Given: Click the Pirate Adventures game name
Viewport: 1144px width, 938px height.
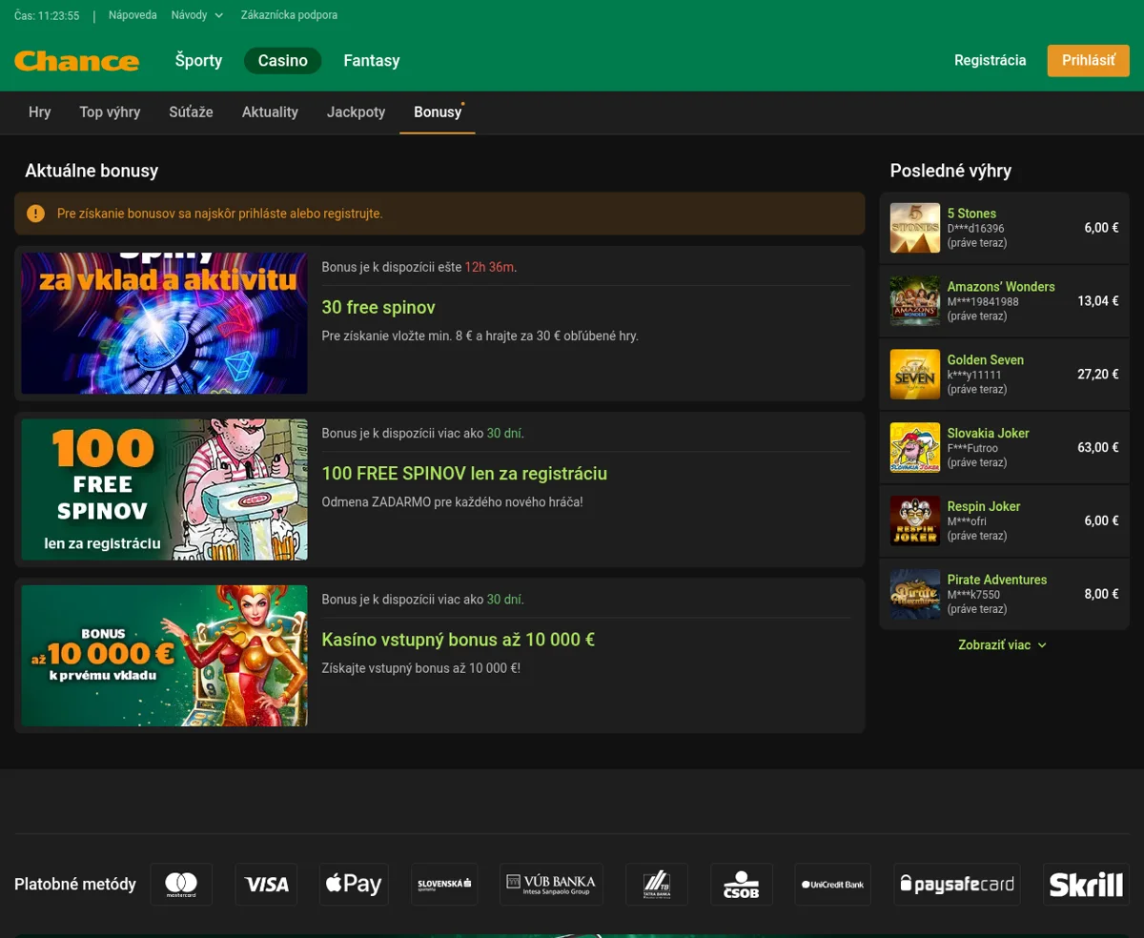Looking at the screenshot, I should pyautogui.click(x=997, y=581).
